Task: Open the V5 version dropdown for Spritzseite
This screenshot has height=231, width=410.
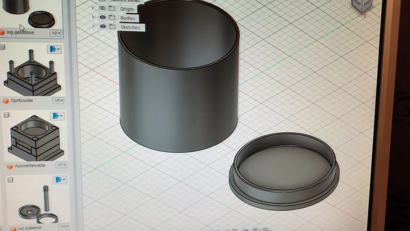Action: [x=59, y=101]
